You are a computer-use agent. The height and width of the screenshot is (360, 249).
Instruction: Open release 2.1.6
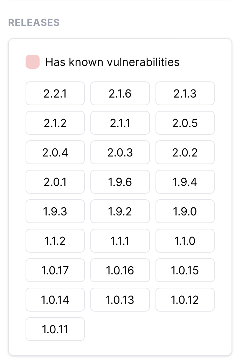click(x=120, y=94)
